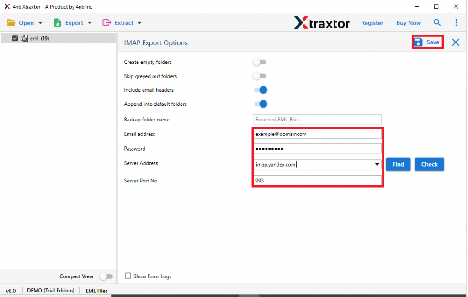Click the Save floppy disk icon
This screenshot has height=297, width=468.
point(418,42)
